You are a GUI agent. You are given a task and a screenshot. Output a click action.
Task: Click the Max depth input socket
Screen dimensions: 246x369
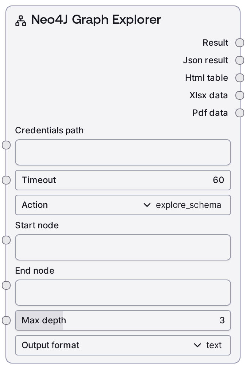(x=6, y=320)
